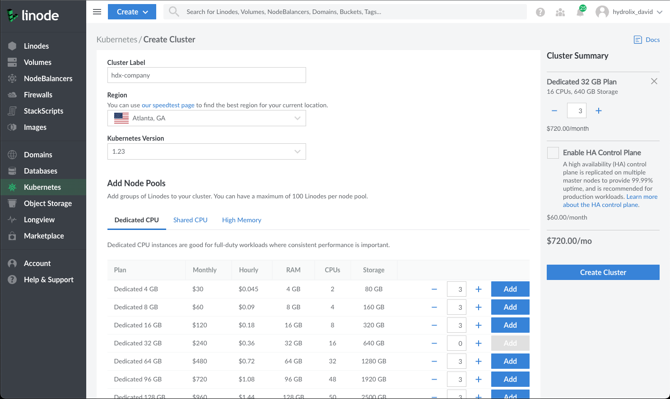Click the user avatar icon
Viewport: 670px width, 399px height.
602,12
